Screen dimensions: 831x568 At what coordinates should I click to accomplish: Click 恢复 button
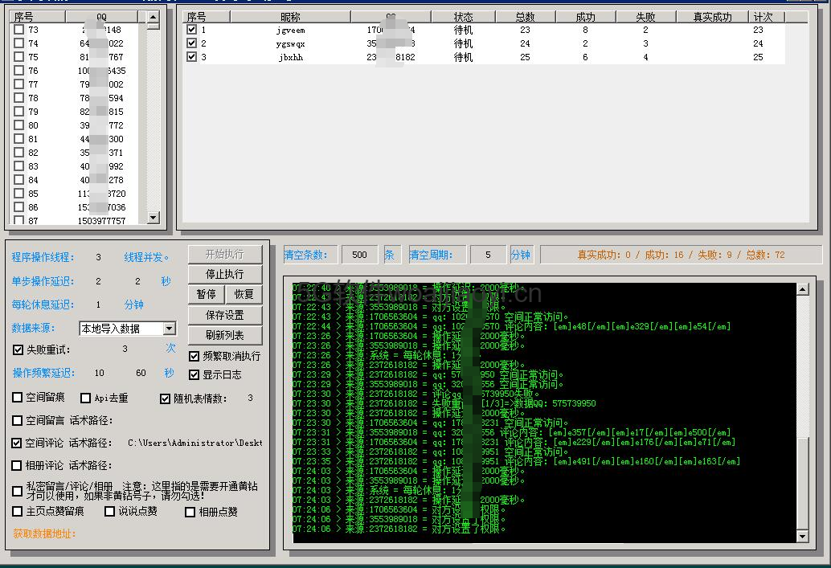[x=244, y=294]
